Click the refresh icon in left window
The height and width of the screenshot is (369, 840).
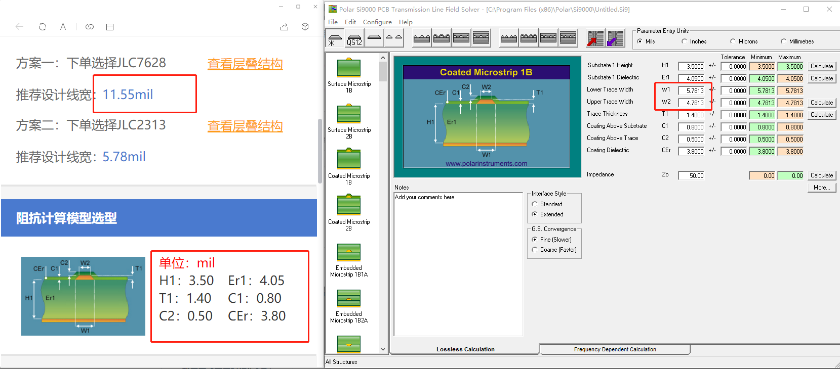pos(43,27)
